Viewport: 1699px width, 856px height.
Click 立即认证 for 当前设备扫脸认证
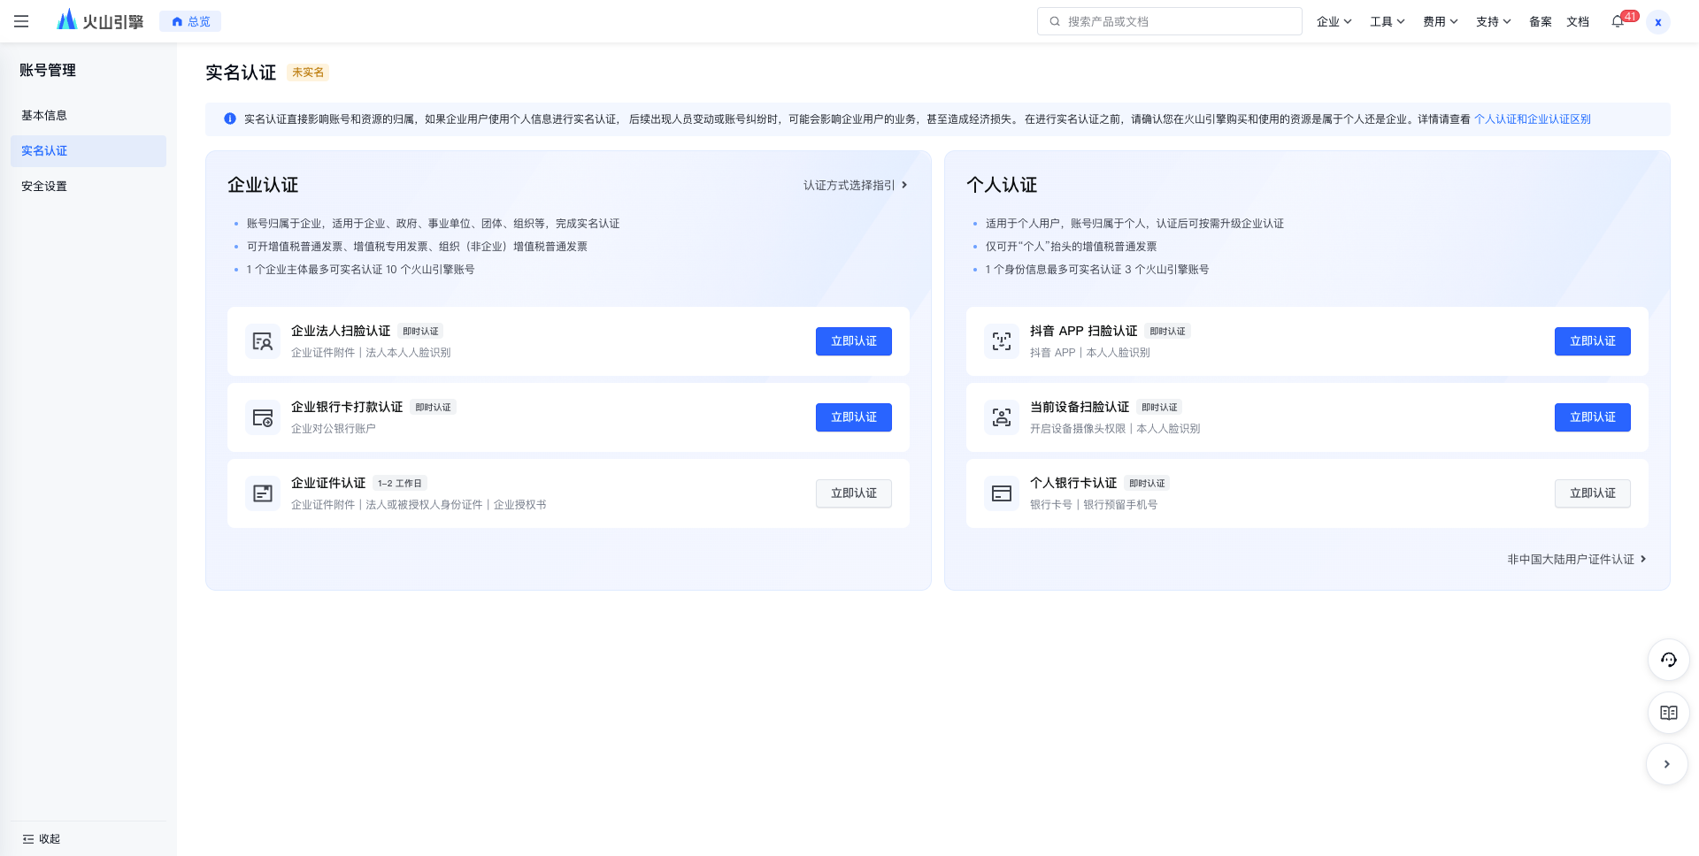tap(1593, 417)
